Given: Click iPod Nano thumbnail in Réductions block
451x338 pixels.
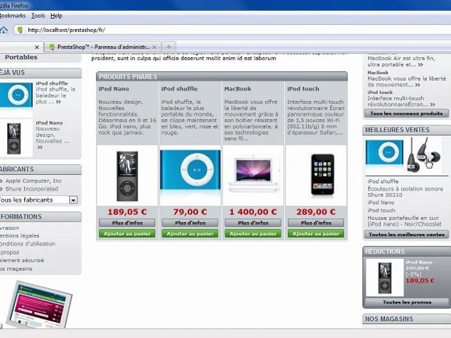Looking at the screenshot, I should 385,277.
